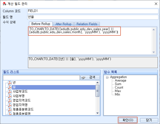160x124 pixels.
Task: Click field list scrollbar up arrow
Action: pyautogui.click(x=97, y=83)
